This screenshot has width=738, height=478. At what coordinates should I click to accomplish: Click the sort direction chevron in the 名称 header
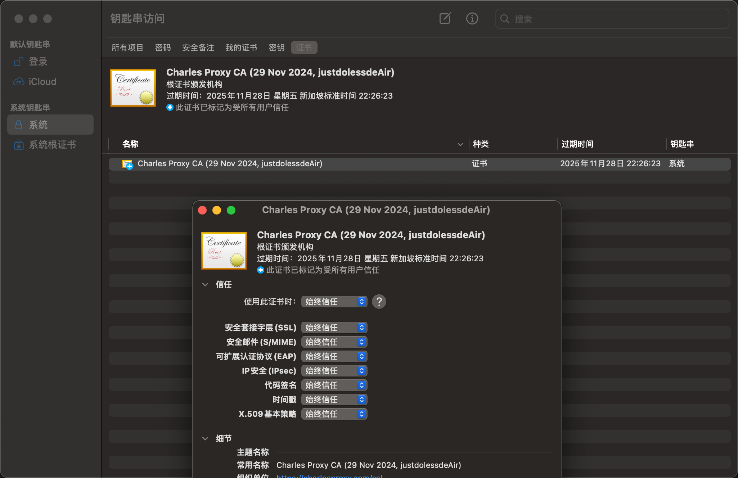[x=460, y=145]
